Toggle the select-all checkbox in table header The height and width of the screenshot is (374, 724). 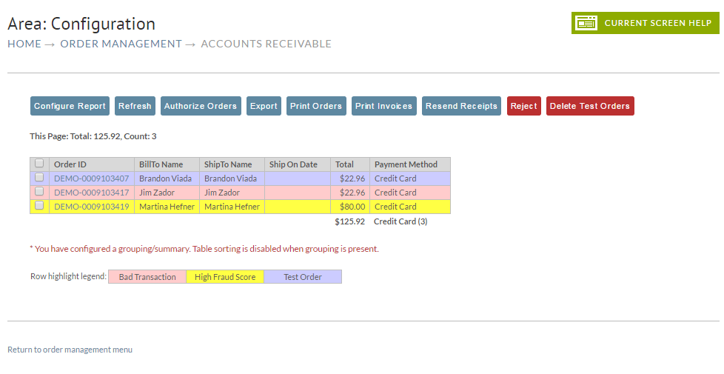(39, 164)
